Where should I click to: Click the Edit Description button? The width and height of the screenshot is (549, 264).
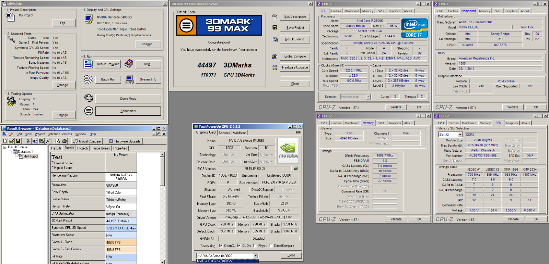point(295,16)
